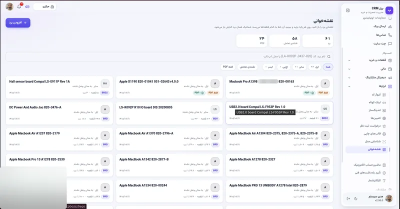Open لندینگ‌ساز landing builder tool

pyautogui.click(x=377, y=110)
